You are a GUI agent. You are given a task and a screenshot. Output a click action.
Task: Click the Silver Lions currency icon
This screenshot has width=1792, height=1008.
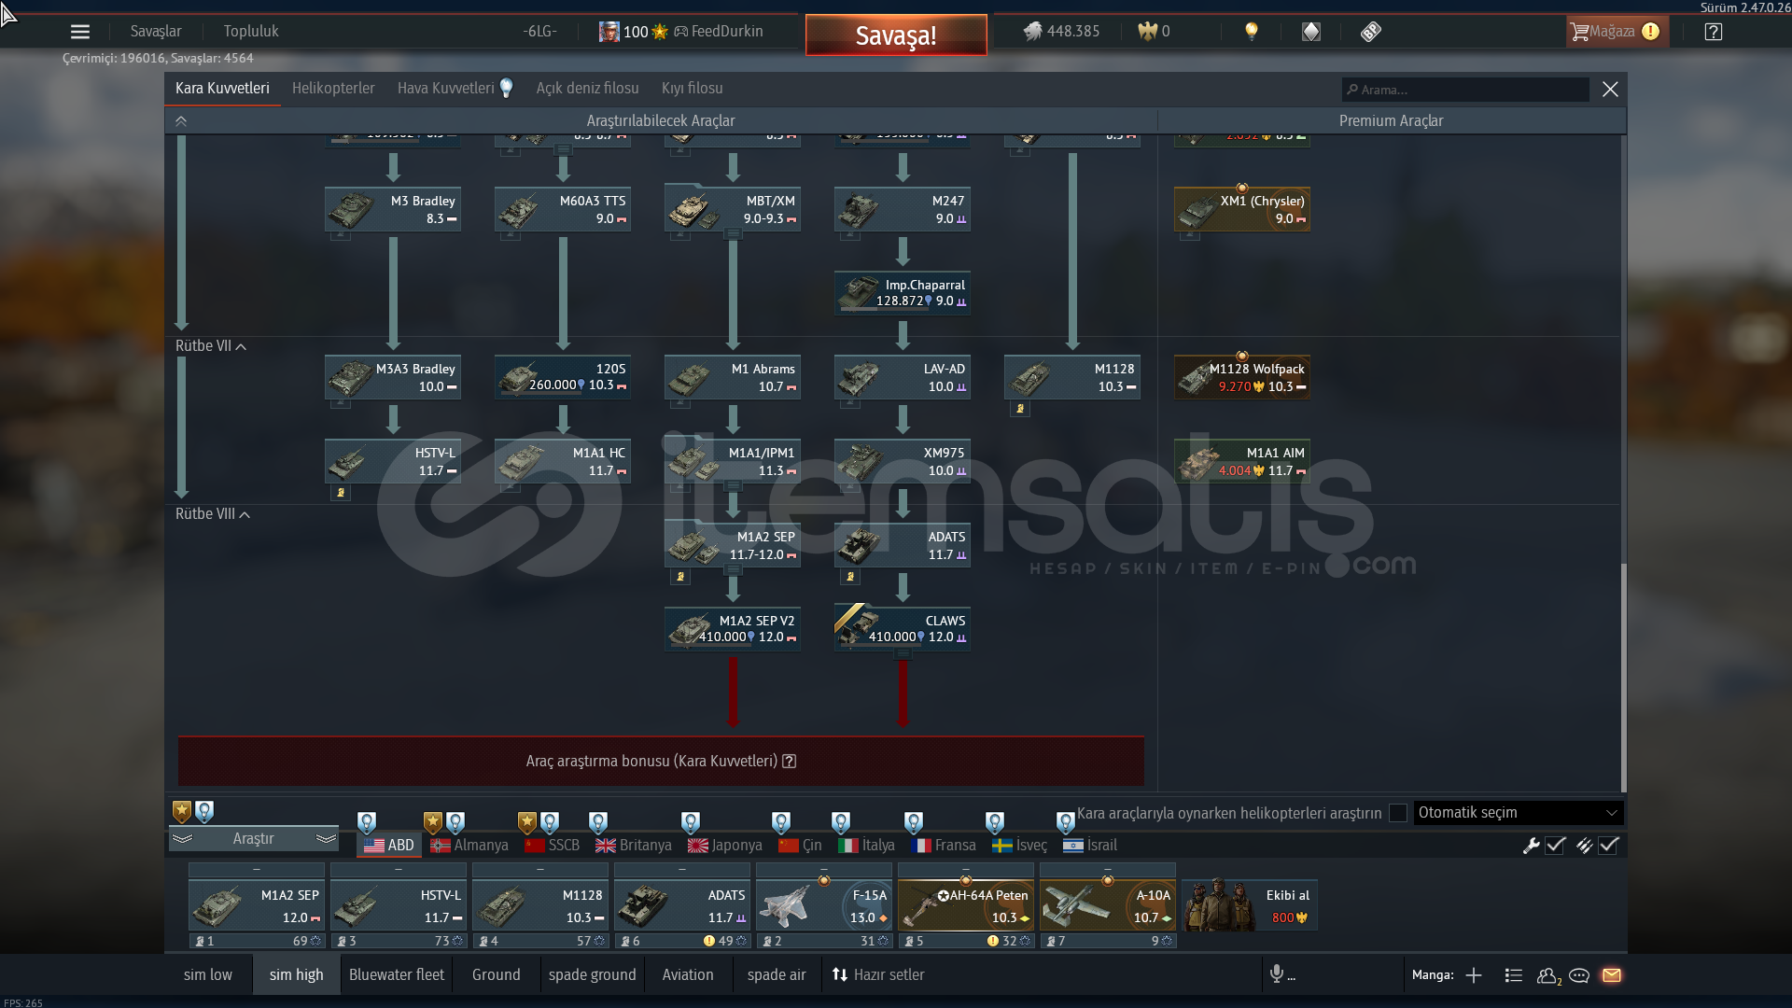[1032, 32]
